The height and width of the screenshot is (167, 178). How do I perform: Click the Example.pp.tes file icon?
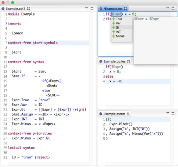pos(101,61)
